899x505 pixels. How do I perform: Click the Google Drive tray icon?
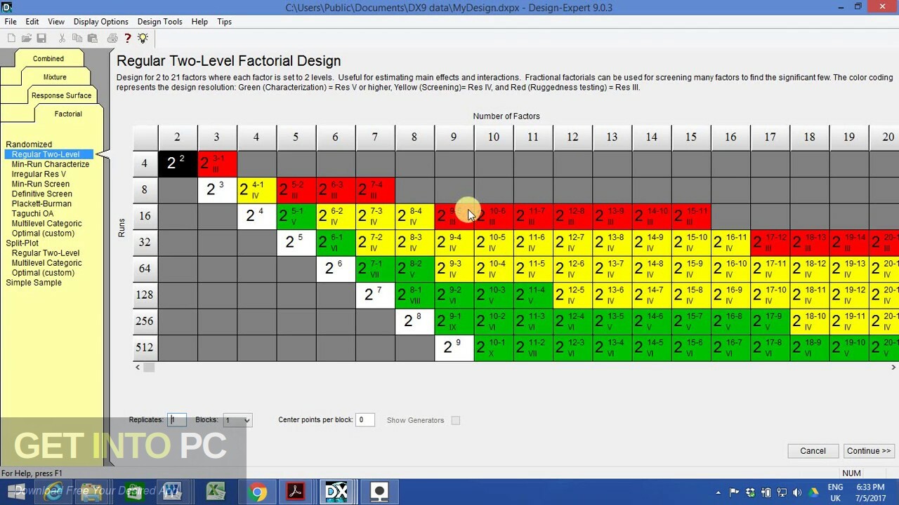coord(813,492)
